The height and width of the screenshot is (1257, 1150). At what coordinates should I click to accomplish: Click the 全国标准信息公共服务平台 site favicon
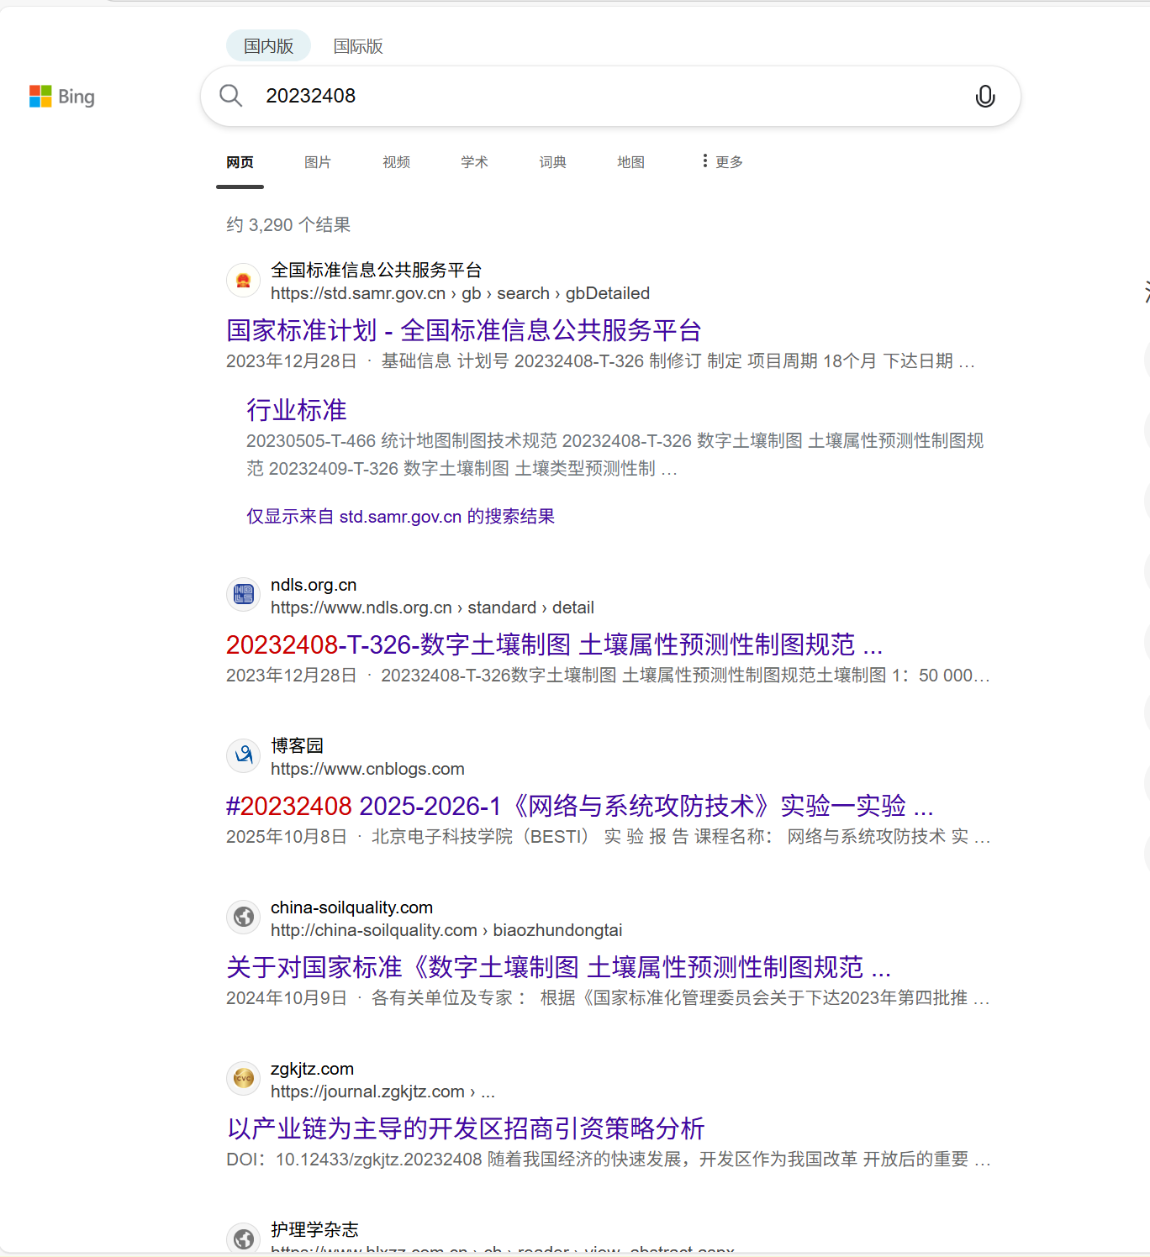[x=244, y=281]
